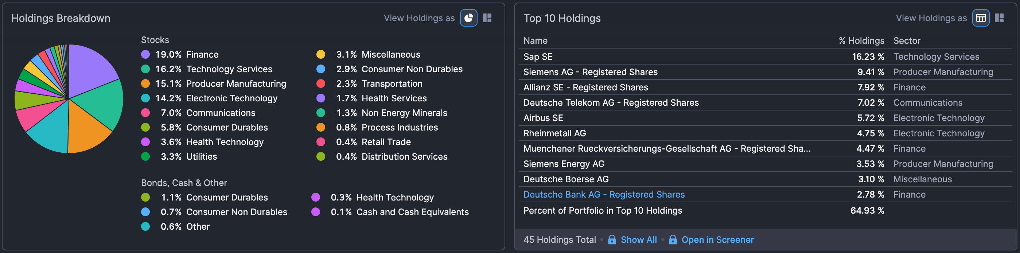Screen dimensions: 1020x253
Task: Click the Health Services legend label
Action: (394, 98)
